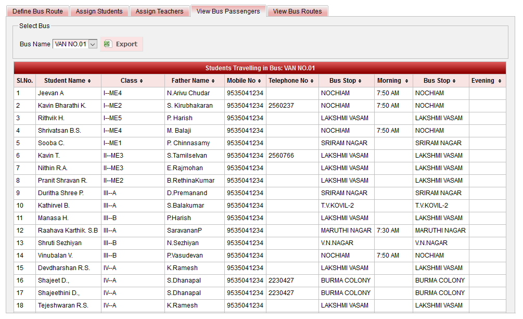523x319 pixels.
Task: Click sort arrows beside Class header
Action: pyautogui.click(x=141, y=81)
